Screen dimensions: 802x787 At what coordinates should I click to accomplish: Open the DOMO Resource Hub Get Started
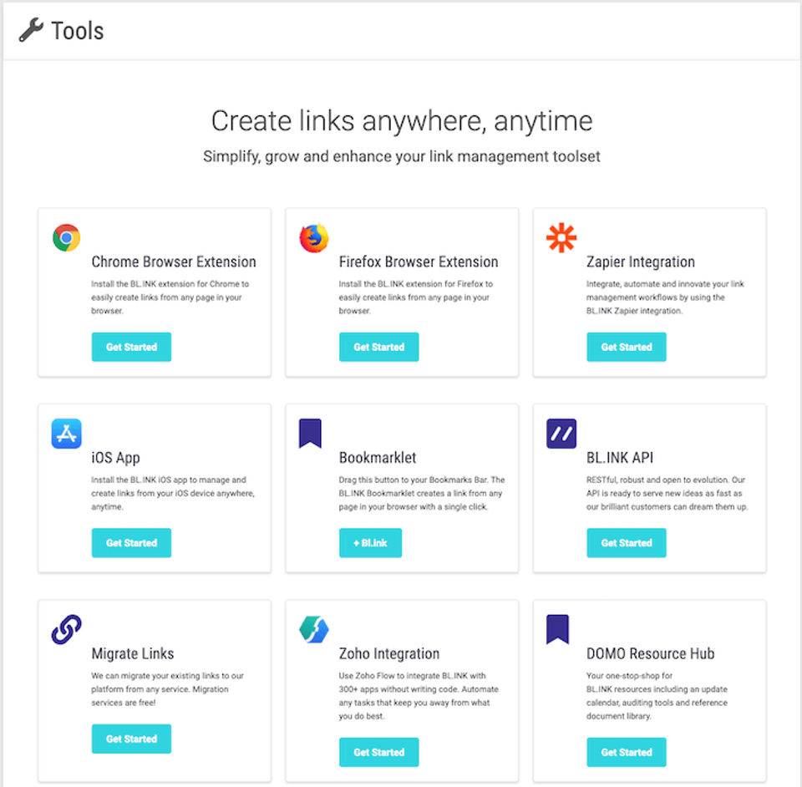[x=626, y=752]
